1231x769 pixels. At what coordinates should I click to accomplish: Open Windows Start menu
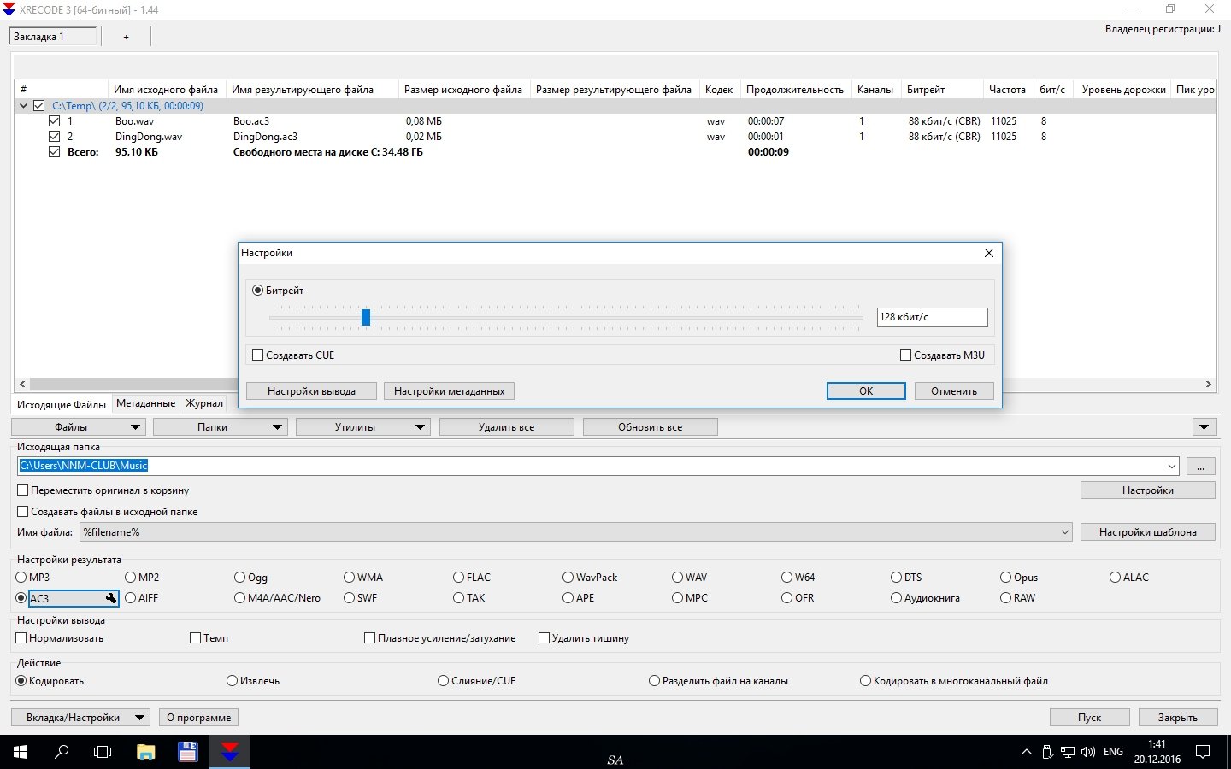(x=21, y=752)
